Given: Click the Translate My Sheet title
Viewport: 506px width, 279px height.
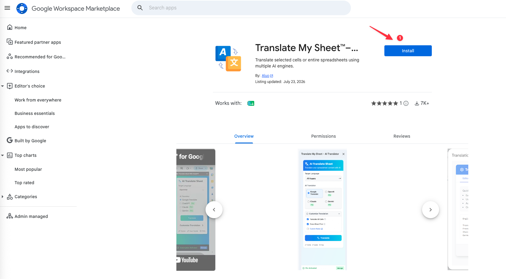Looking at the screenshot, I should click(307, 48).
